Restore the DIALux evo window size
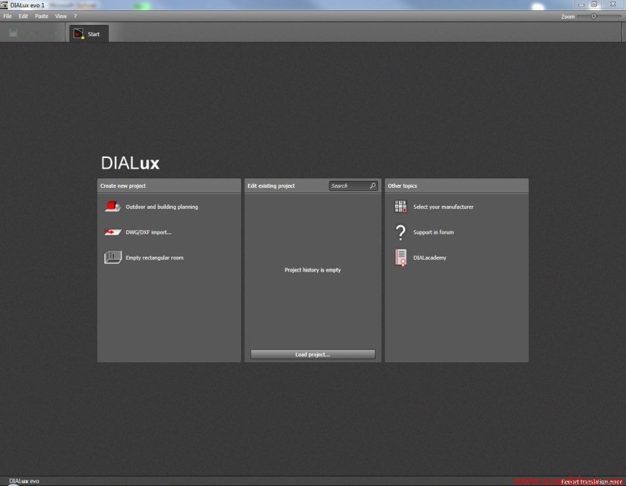 tap(594, 5)
